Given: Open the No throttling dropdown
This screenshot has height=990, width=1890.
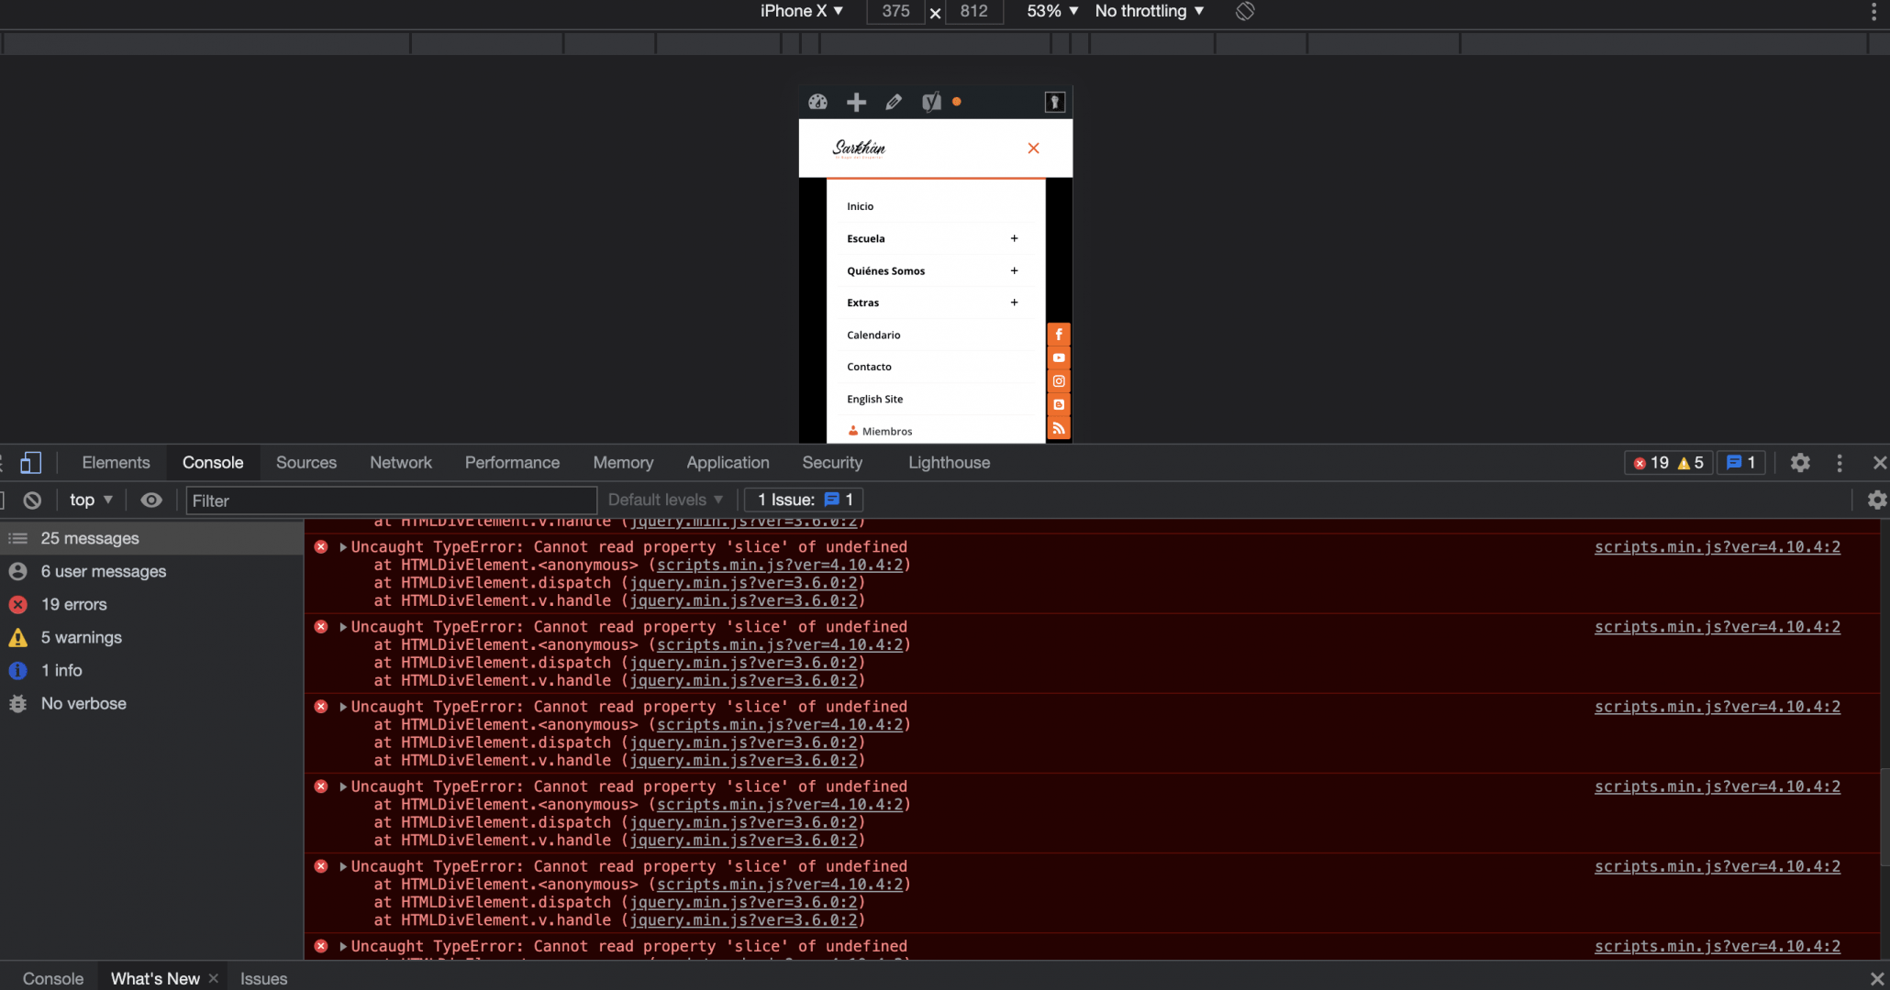Looking at the screenshot, I should click(1150, 11).
